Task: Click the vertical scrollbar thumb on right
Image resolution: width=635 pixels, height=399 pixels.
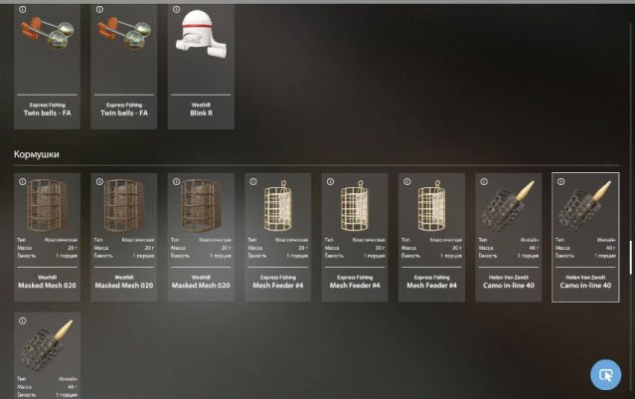Action: click(630, 258)
